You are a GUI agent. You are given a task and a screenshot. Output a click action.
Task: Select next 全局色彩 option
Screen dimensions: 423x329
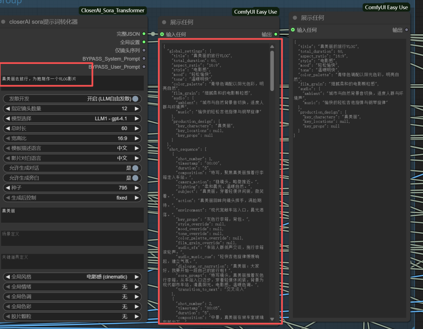(137, 307)
